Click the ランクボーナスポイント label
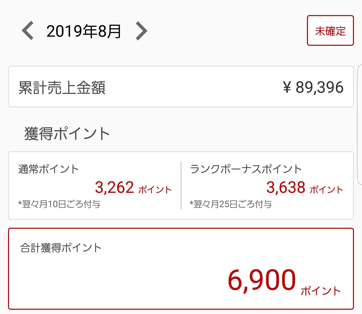Screen dimensions: 362x314 [x=246, y=169]
